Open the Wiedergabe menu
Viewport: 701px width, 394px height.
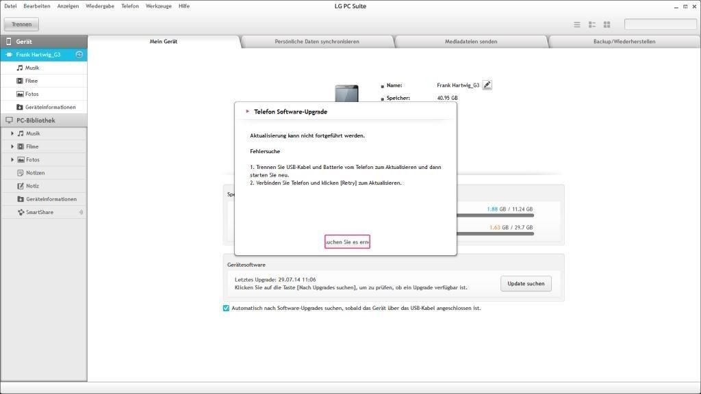tap(100, 6)
